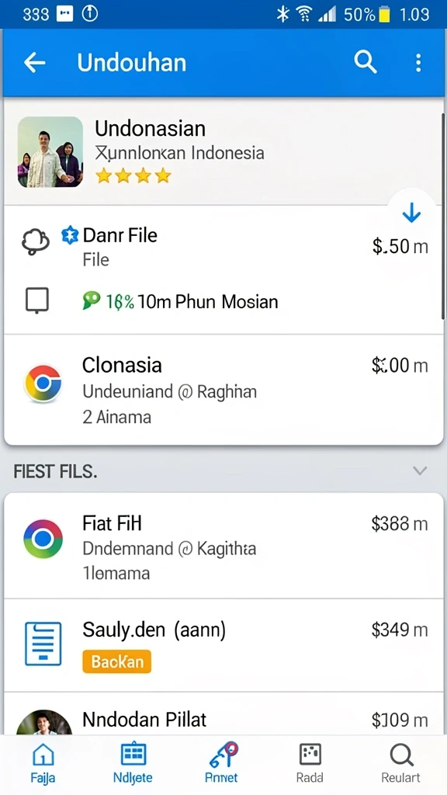The height and width of the screenshot is (795, 447).
Task: Tap the blue download arrow button
Action: [x=411, y=213]
